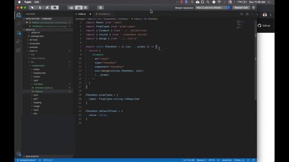Viewport: 289px width, 162px height.
Task: Click the Ln 7, Col position status entry
Action: [x=189, y=160]
